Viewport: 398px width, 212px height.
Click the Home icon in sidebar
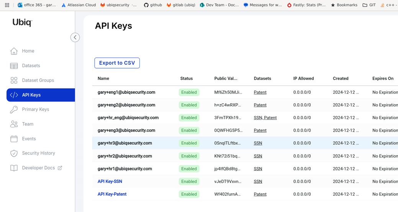point(14,51)
